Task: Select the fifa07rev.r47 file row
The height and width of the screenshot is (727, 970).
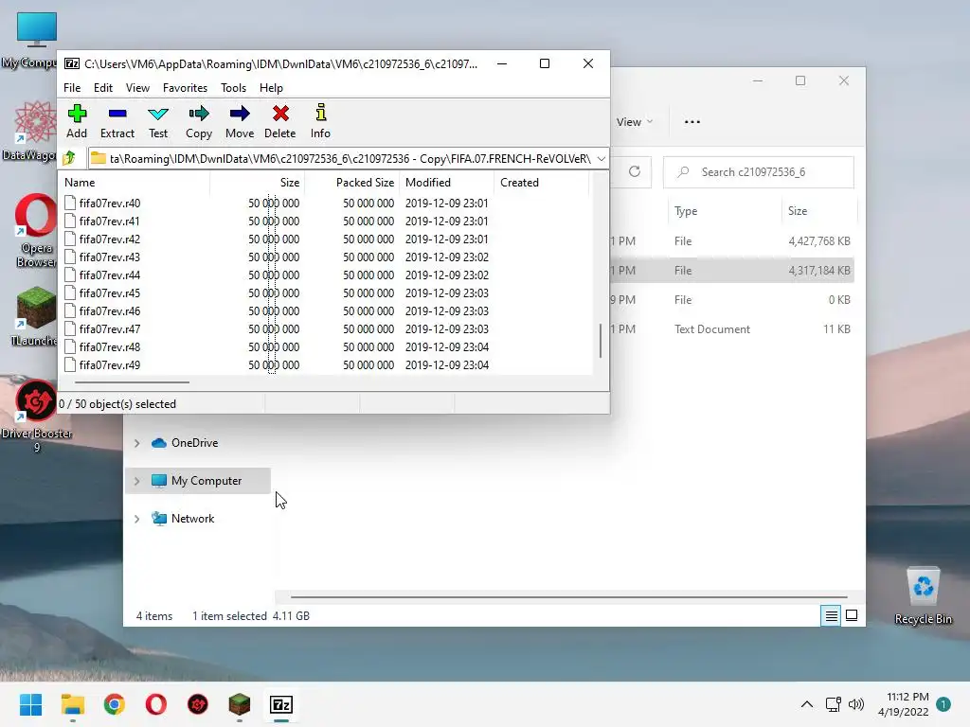Action: point(325,328)
